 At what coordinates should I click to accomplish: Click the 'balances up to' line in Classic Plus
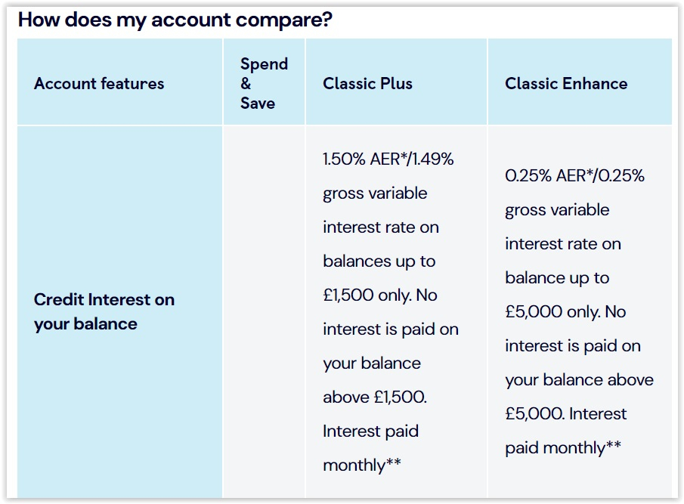tap(379, 261)
